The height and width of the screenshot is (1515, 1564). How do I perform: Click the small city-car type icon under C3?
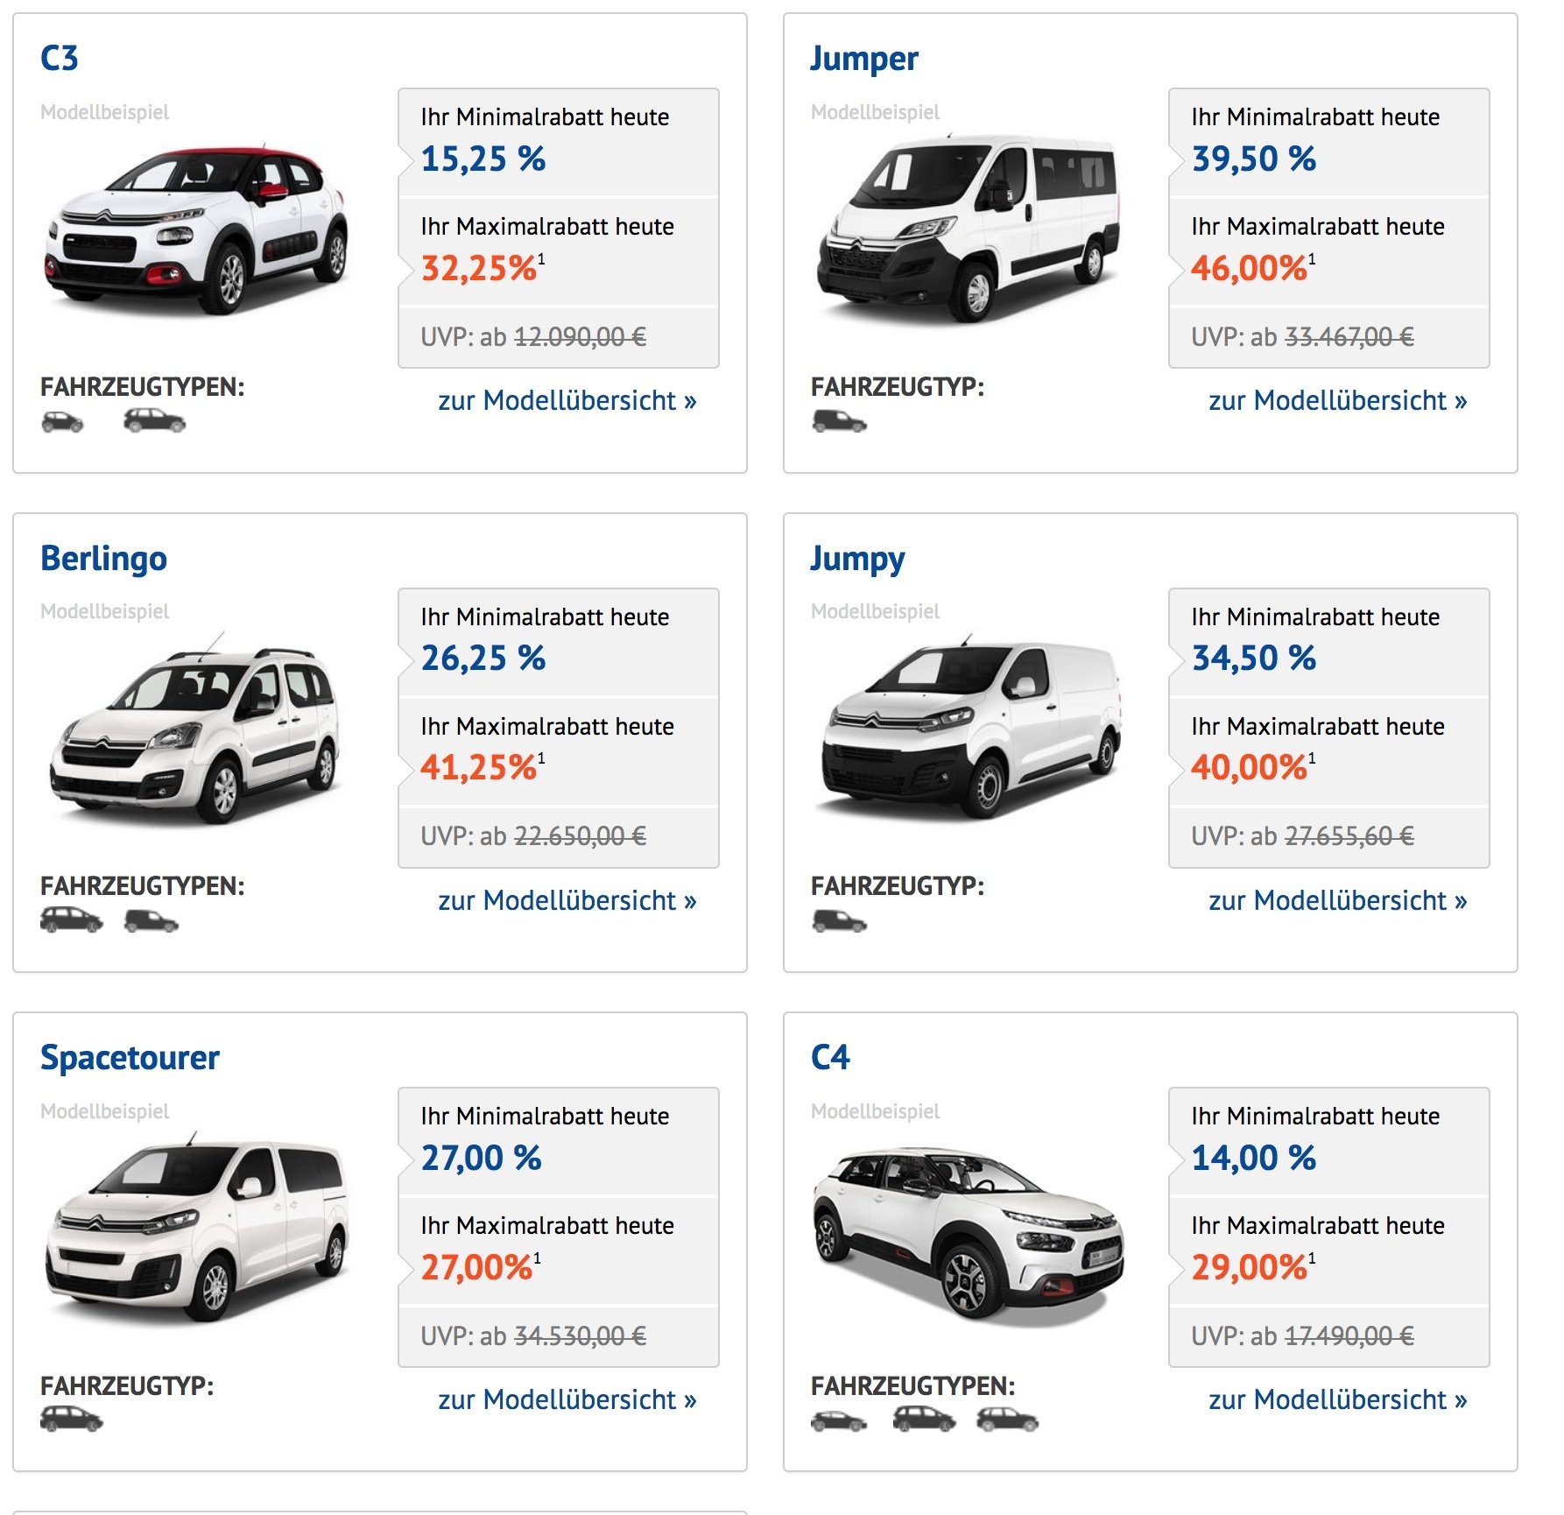pos(62,422)
